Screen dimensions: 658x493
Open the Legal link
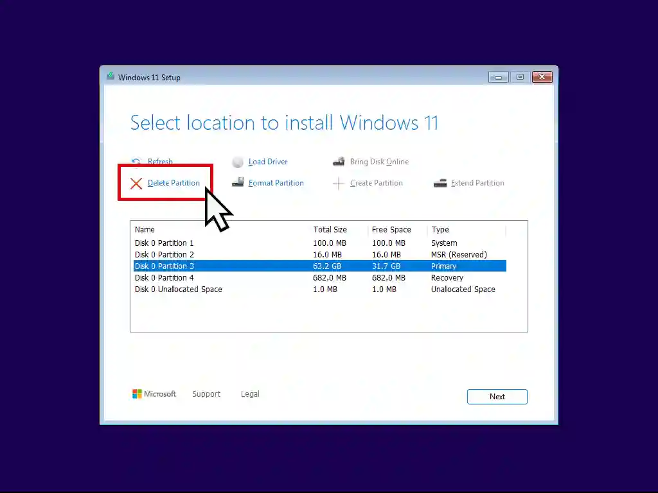250,394
